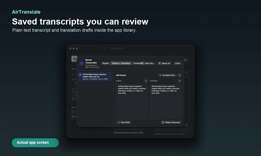Click inside the Original text editor box
Image resolution: width=261 pixels, height=156 pixels.
click(132, 101)
